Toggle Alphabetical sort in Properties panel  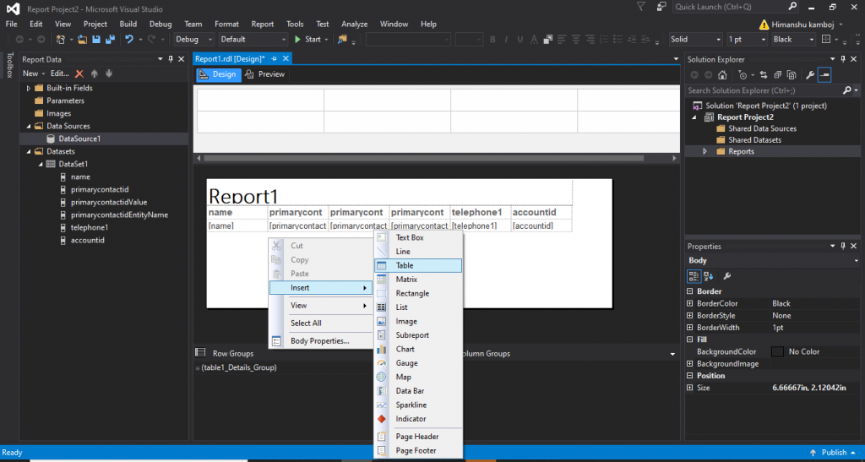(708, 275)
